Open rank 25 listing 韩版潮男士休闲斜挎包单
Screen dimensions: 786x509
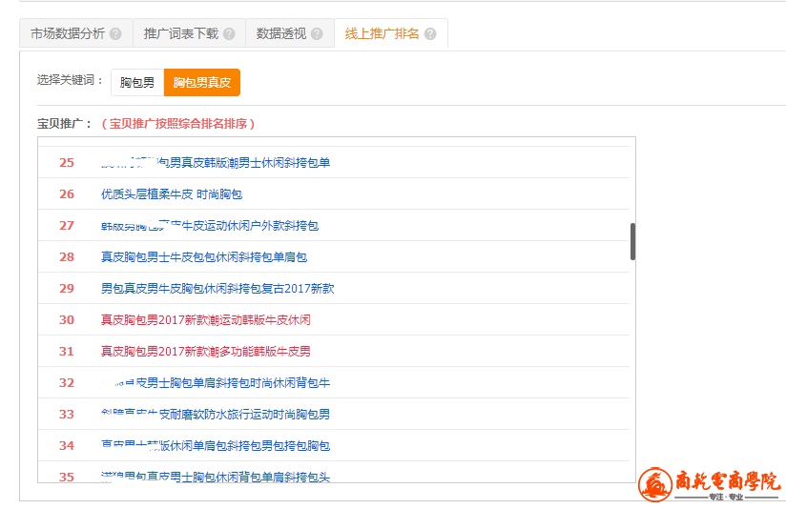216,162
